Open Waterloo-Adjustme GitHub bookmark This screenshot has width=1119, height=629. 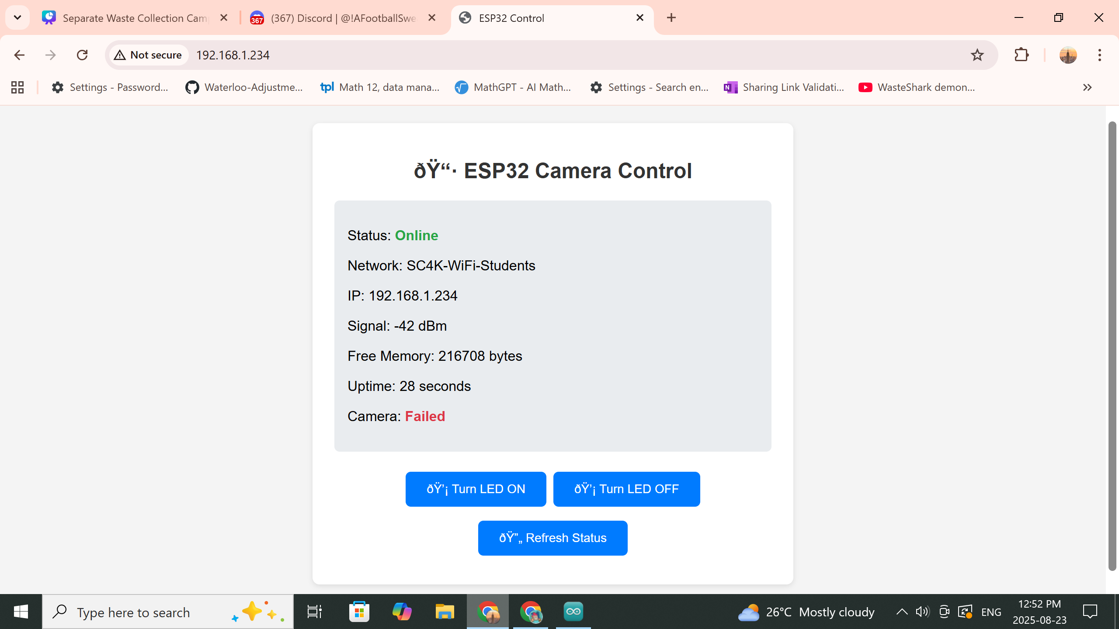244,87
